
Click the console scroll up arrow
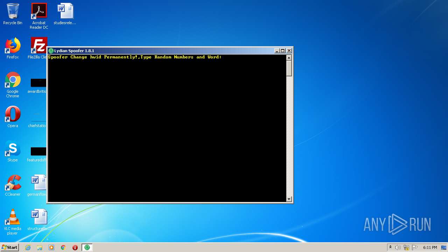click(x=289, y=57)
